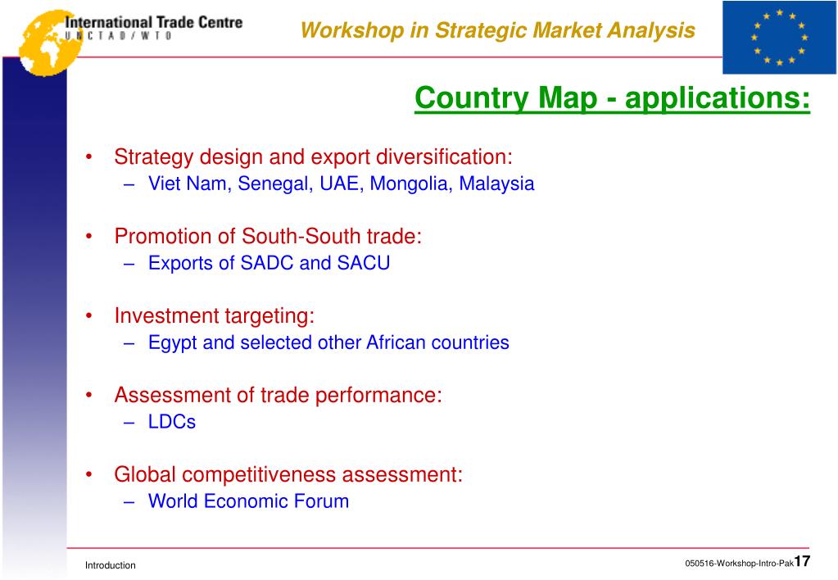Viewport: 838px width, 580px height.
Task: Click the 'UNCTAD / WTO' subtitle text
Action: (x=119, y=36)
